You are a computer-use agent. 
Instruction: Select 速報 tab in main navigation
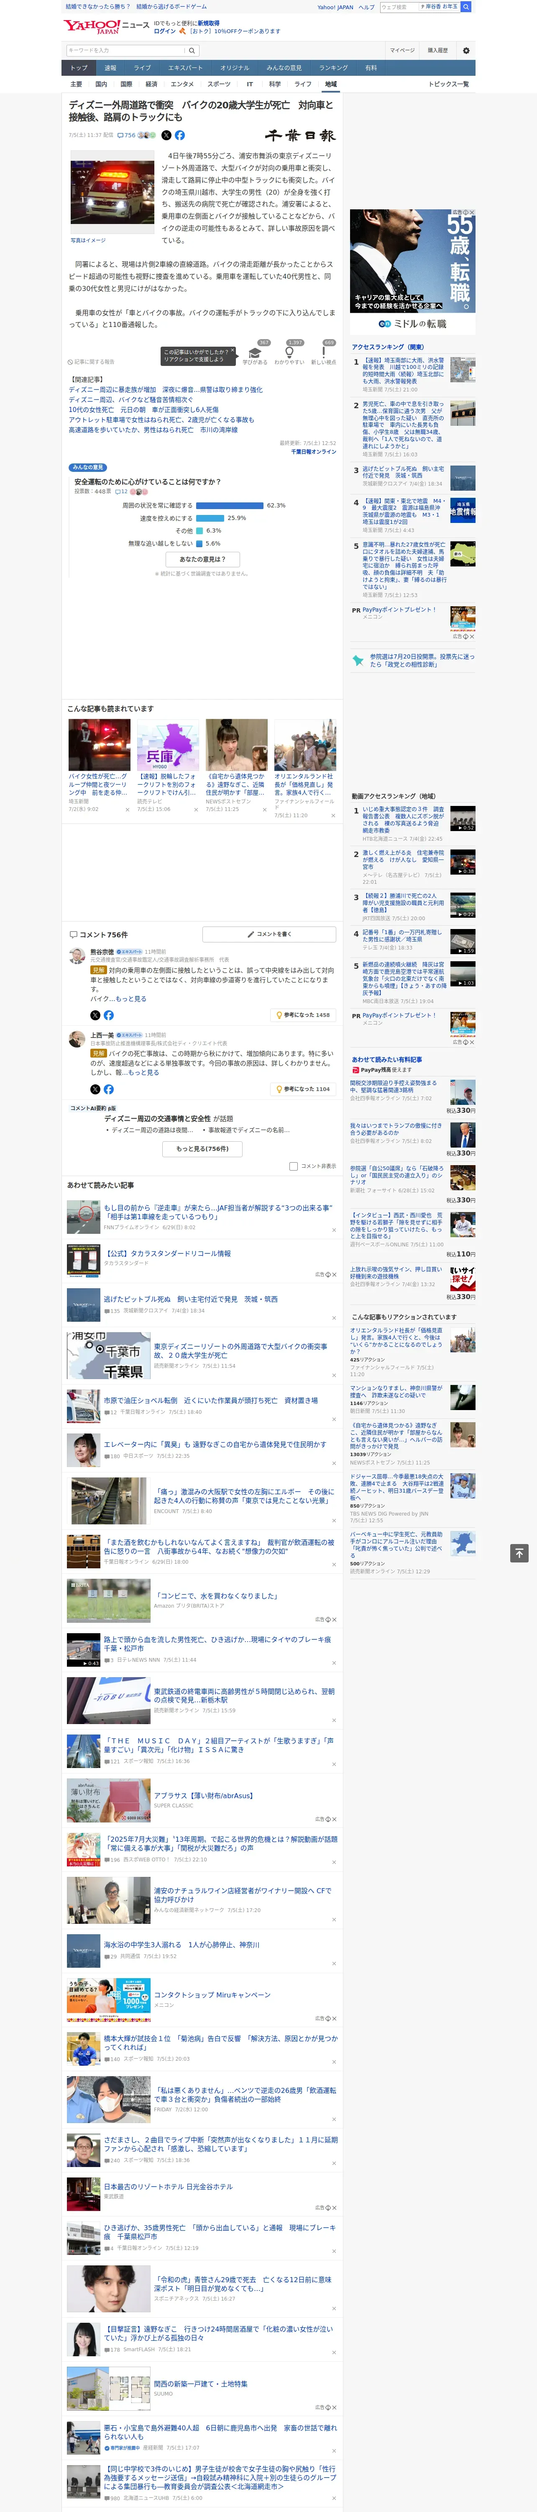[x=110, y=68]
